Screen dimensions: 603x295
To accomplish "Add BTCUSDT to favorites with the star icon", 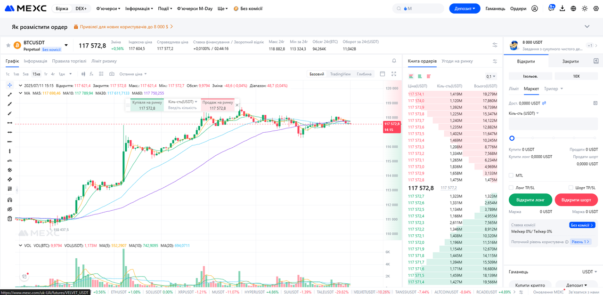I will click(8, 45).
